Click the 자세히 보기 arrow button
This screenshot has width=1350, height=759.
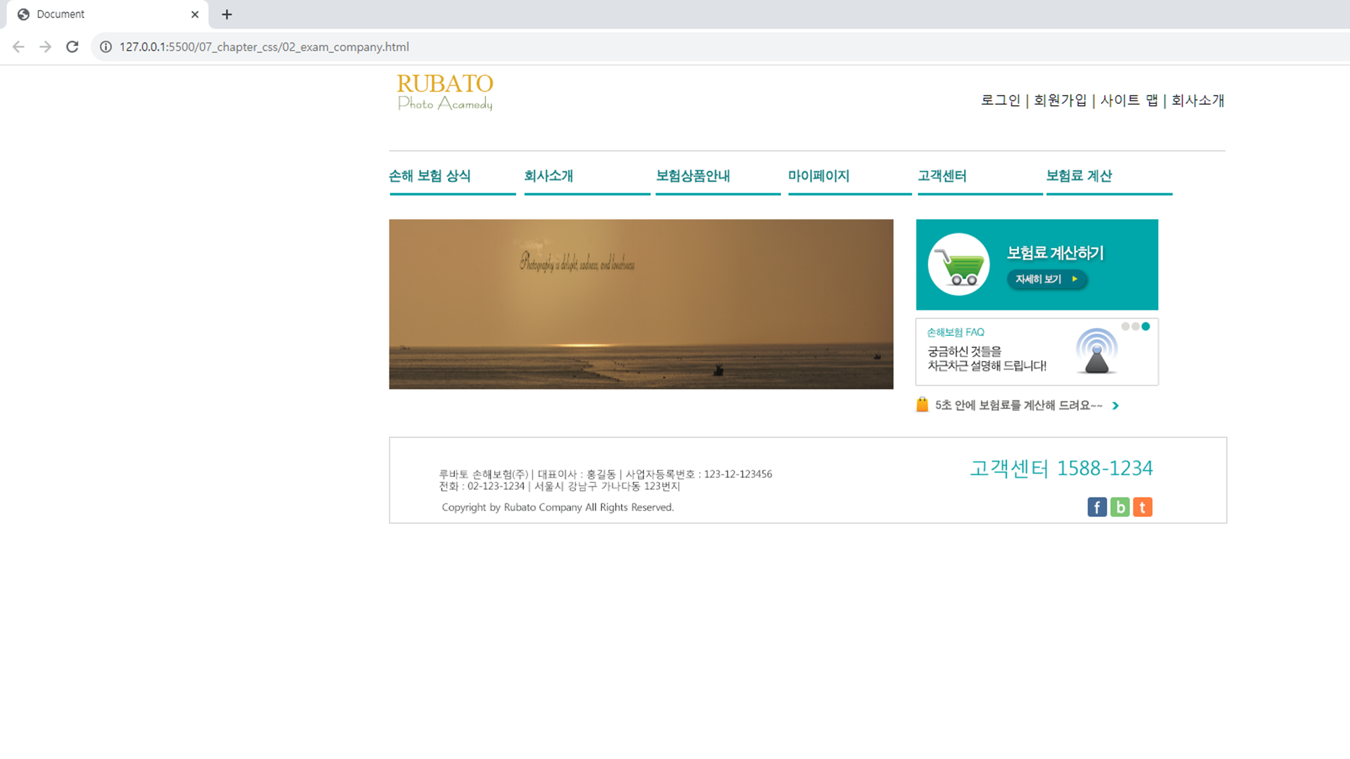[1046, 279]
